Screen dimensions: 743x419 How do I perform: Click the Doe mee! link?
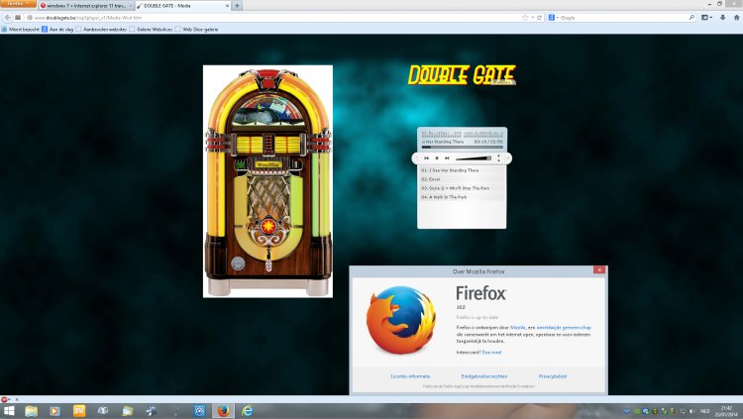491,352
